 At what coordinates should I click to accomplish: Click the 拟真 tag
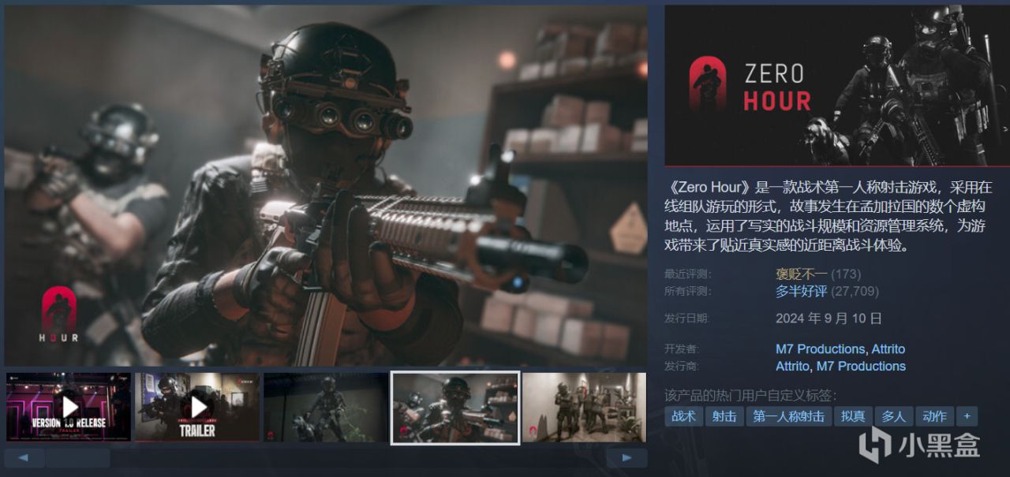pos(853,416)
